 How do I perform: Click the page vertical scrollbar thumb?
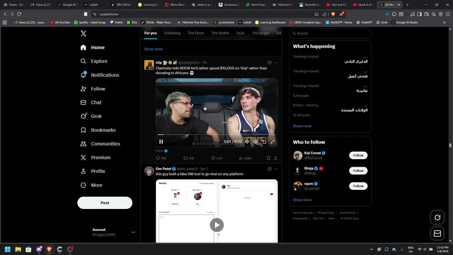coord(451,145)
